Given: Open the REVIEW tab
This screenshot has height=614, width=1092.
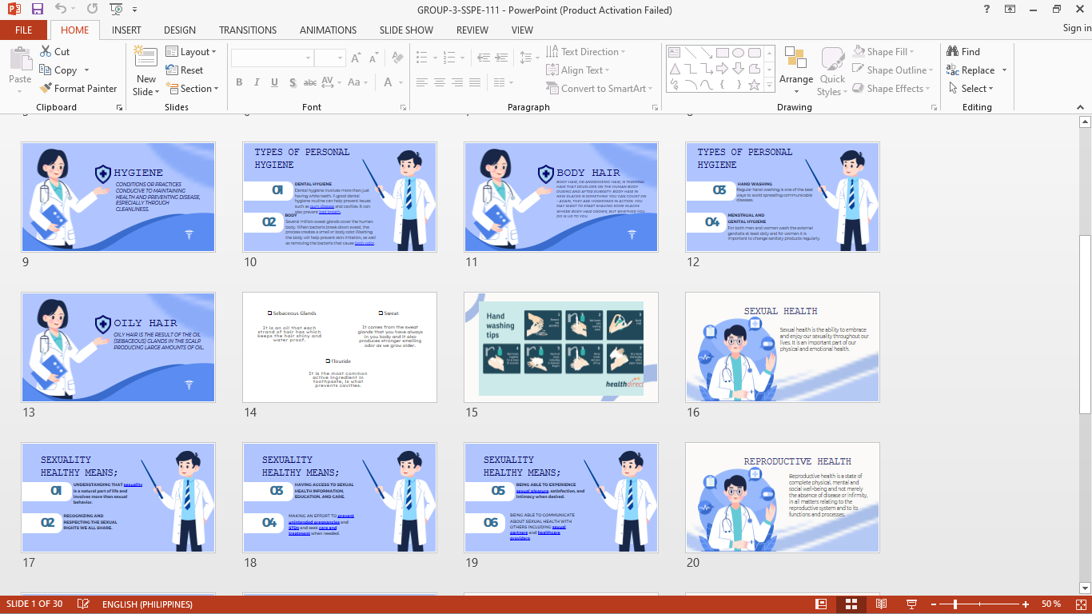Looking at the screenshot, I should (472, 30).
